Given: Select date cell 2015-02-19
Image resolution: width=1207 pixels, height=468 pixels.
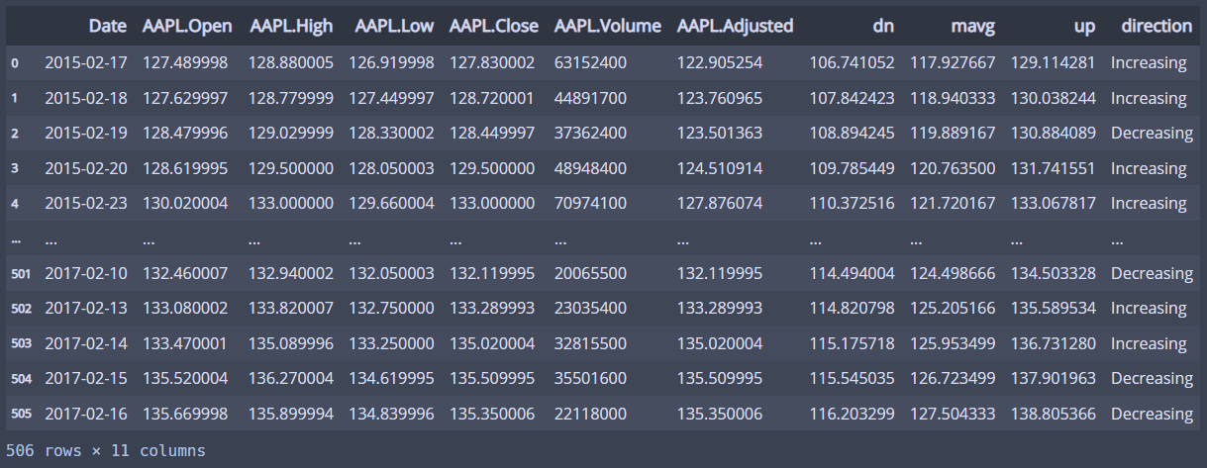Looking at the screenshot, I should coord(86,133).
